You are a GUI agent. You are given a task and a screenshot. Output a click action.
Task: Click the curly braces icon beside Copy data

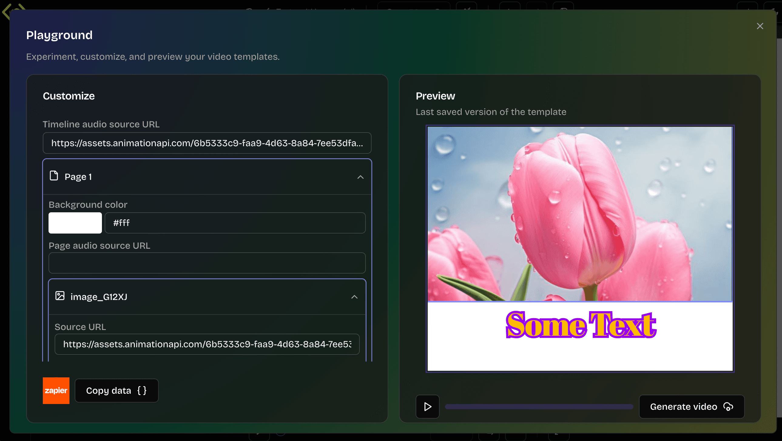142,390
